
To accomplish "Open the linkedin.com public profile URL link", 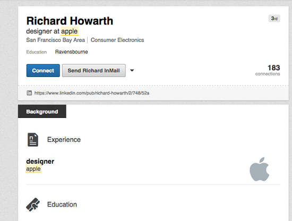I will [x=92, y=93].
